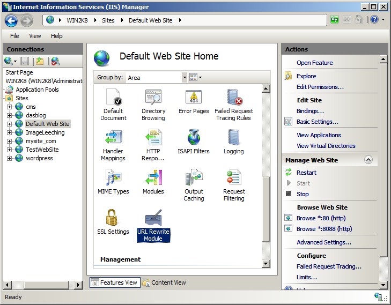Open the View menu

coord(35,36)
